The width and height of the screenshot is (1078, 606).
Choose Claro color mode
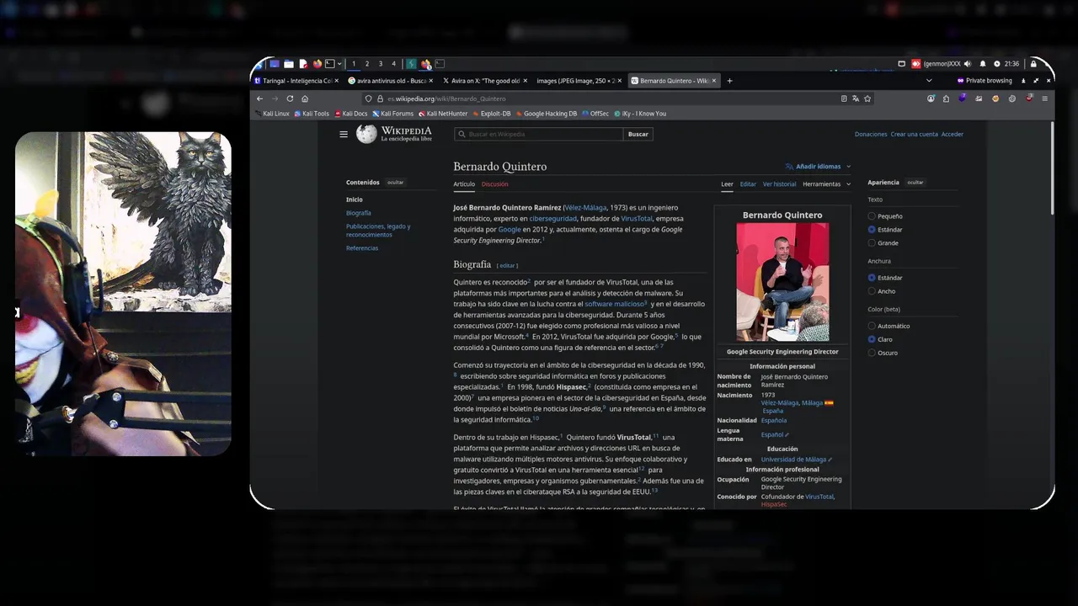[872, 339]
